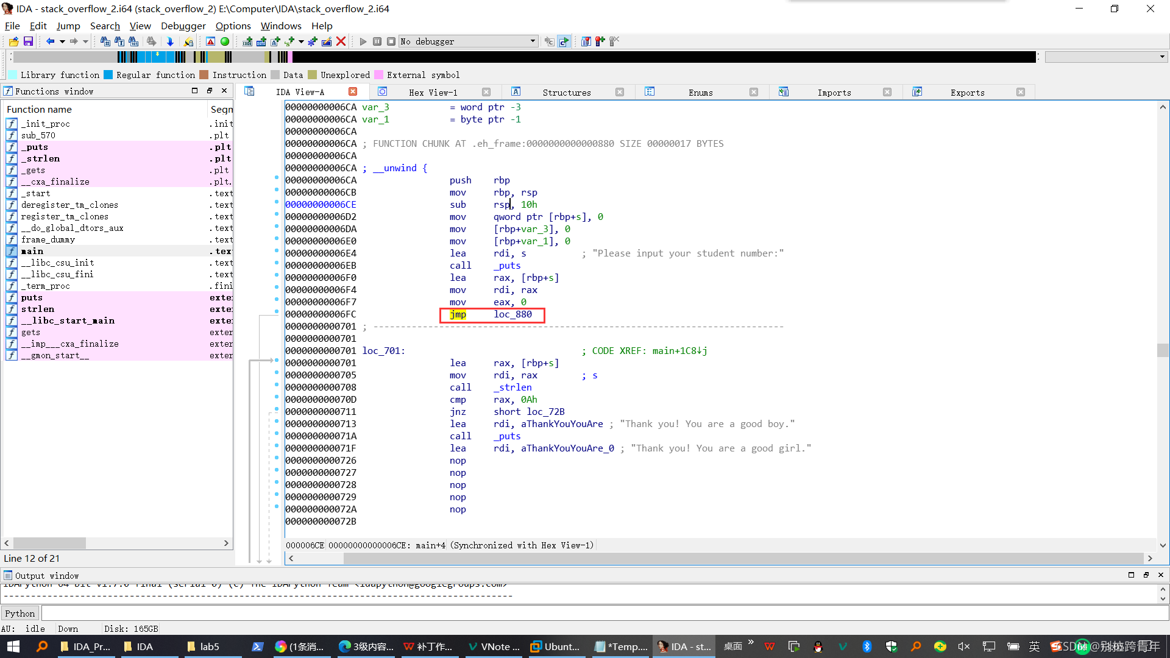Open the Debugger menu
Image resolution: width=1170 pixels, height=658 pixels.
pos(183,26)
